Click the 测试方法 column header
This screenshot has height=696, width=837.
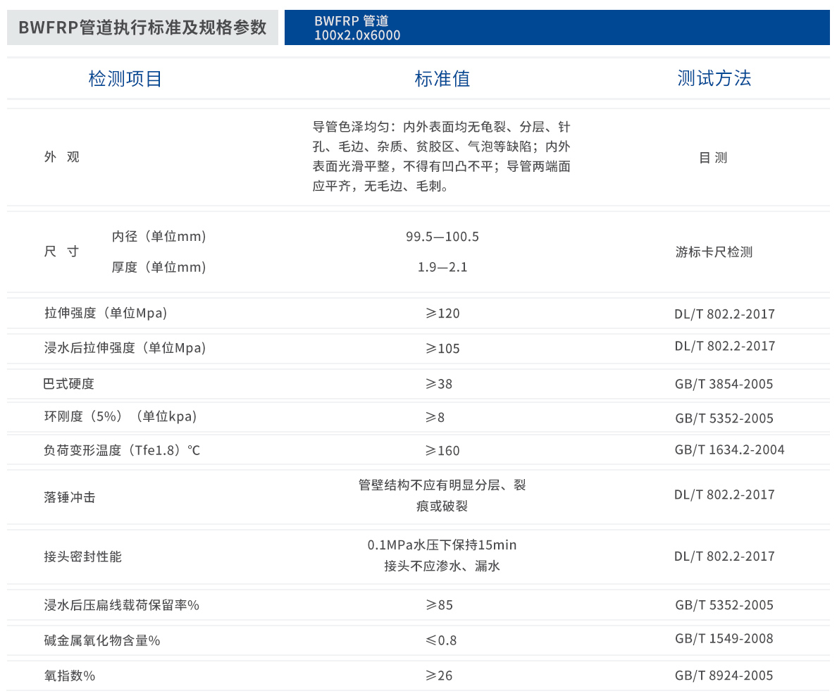[x=714, y=78]
